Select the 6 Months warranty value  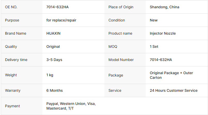pos(55,90)
